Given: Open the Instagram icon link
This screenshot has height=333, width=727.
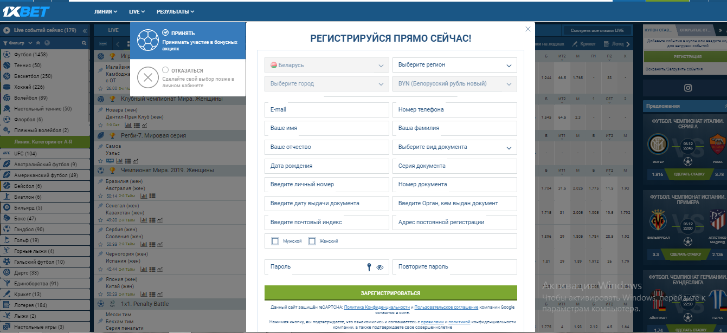Looking at the screenshot, I should pyautogui.click(x=687, y=88).
